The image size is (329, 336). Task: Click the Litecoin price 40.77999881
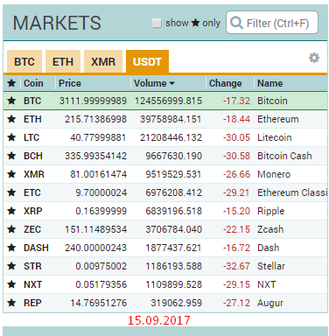point(98,137)
